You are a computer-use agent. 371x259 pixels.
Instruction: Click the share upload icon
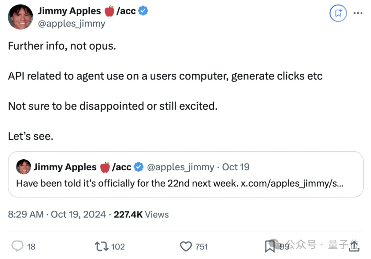354,246
